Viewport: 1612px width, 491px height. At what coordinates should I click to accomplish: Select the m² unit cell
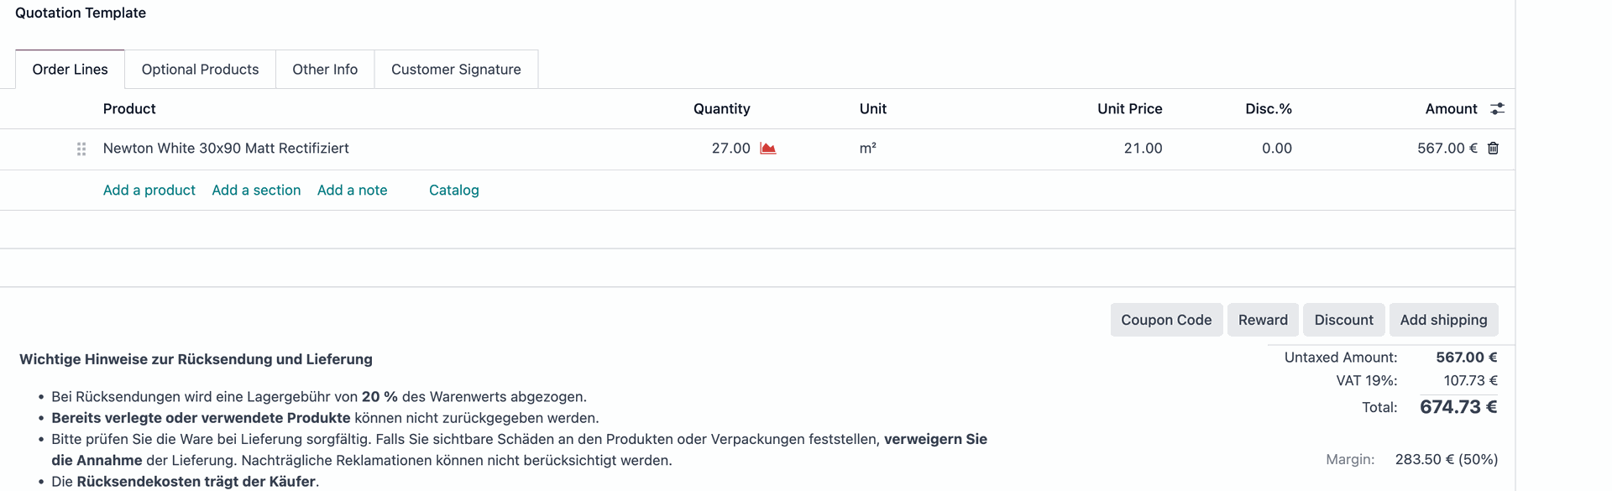868,149
